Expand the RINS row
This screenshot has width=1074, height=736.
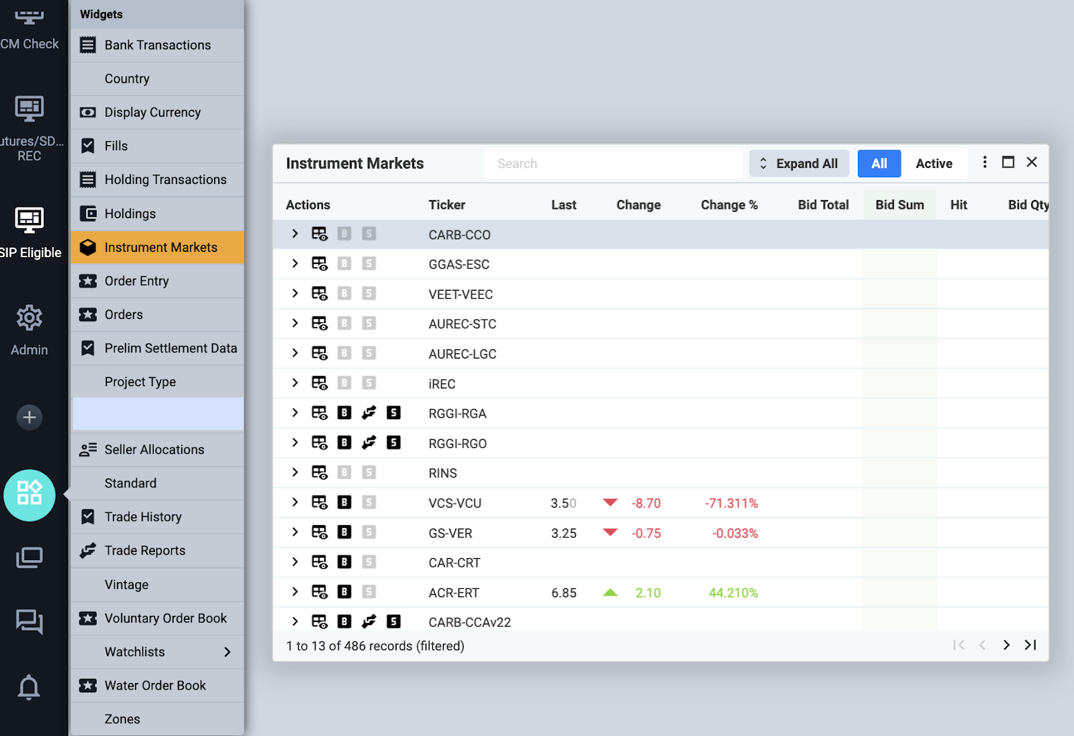pos(295,472)
